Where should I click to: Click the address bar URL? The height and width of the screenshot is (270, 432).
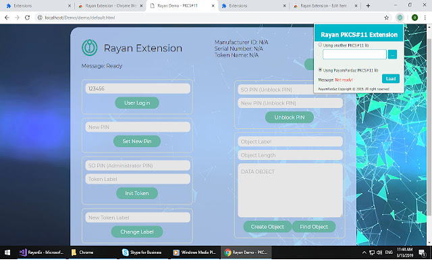click(80, 18)
